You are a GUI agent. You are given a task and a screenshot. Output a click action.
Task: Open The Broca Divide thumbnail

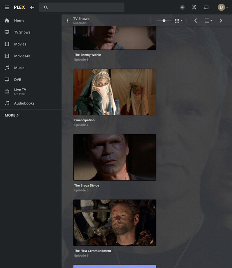pos(115,157)
